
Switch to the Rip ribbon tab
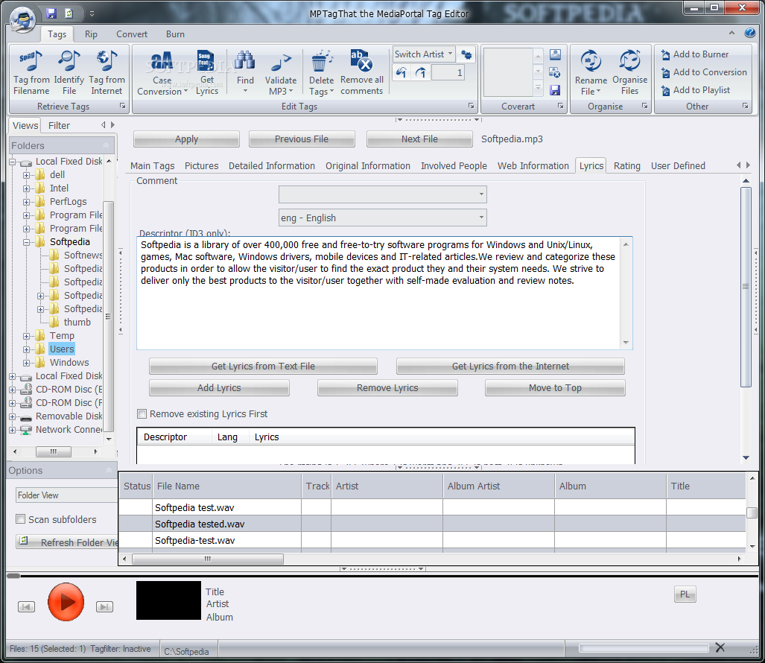91,34
